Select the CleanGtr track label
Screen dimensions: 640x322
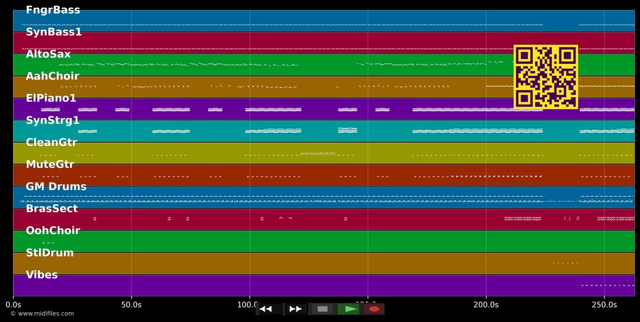coord(51,142)
